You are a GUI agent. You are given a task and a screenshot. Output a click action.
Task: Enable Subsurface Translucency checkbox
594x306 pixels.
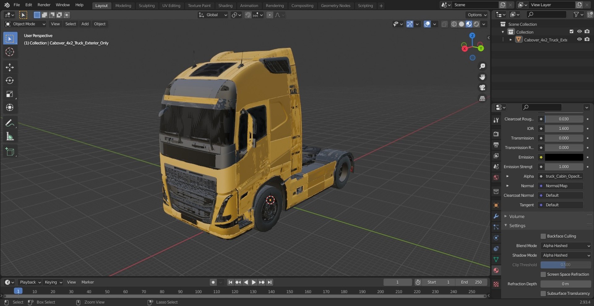[543, 294]
